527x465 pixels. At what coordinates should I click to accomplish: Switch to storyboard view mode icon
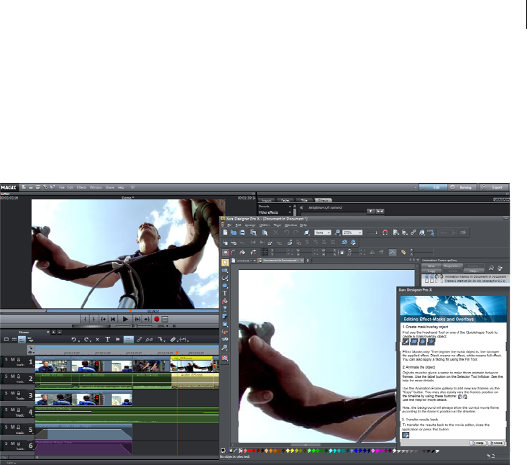pyautogui.click(x=14, y=340)
